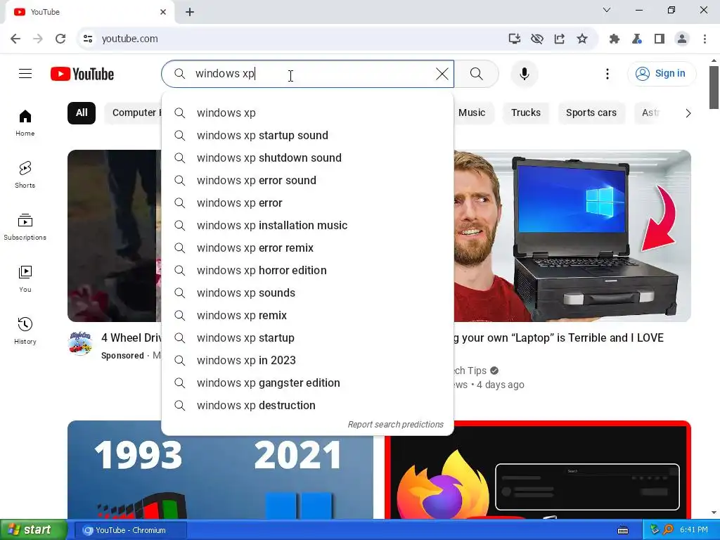This screenshot has width=720, height=540.
Task: Choose suggestion windows xp sounds
Action: (x=308, y=293)
